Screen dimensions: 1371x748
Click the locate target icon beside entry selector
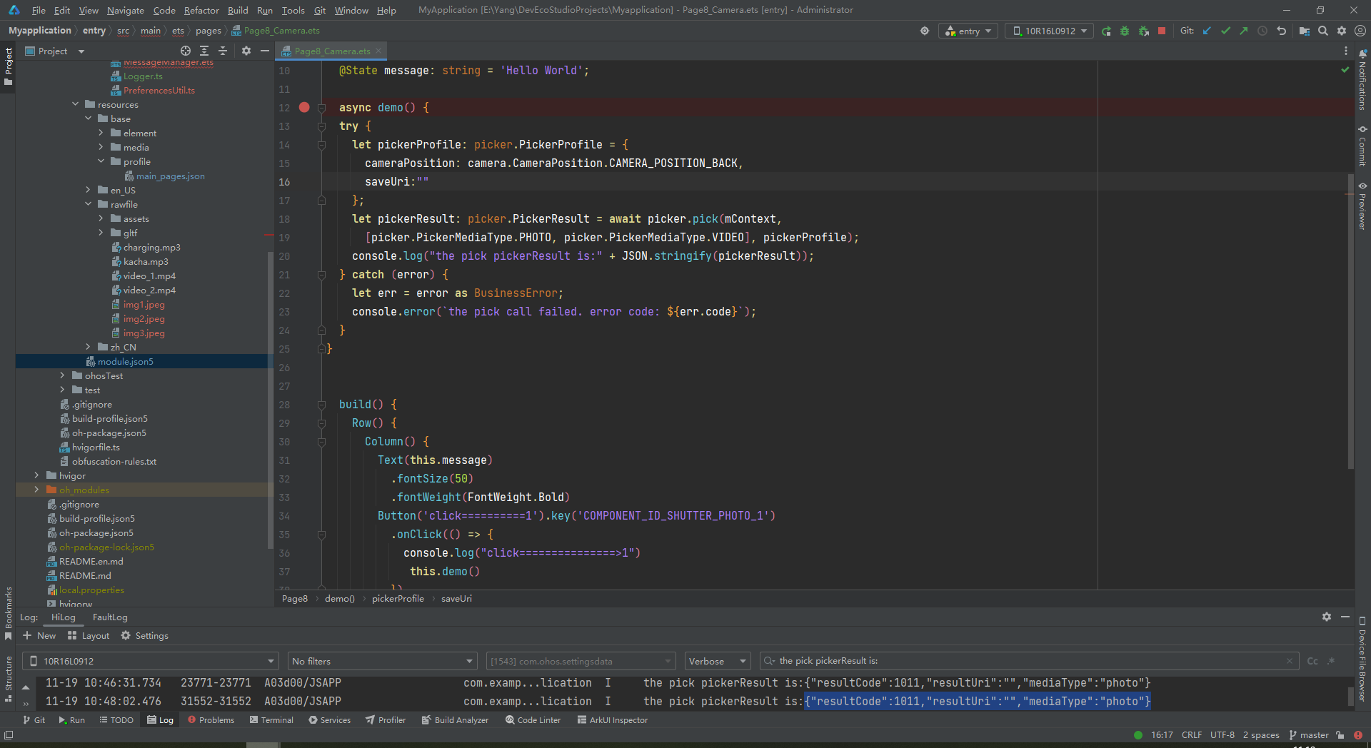[x=925, y=31]
